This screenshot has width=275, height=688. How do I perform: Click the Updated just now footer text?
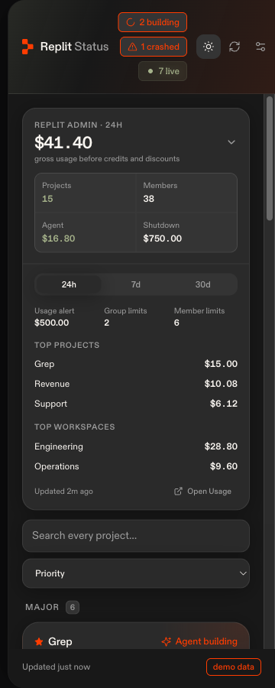pyautogui.click(x=56, y=667)
